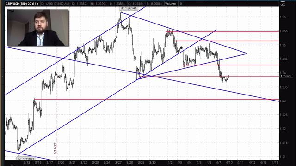The height and width of the screenshot is (166, 296).
Task: Click the low price readout L: 1.2381
Action: (x=117, y=4)
